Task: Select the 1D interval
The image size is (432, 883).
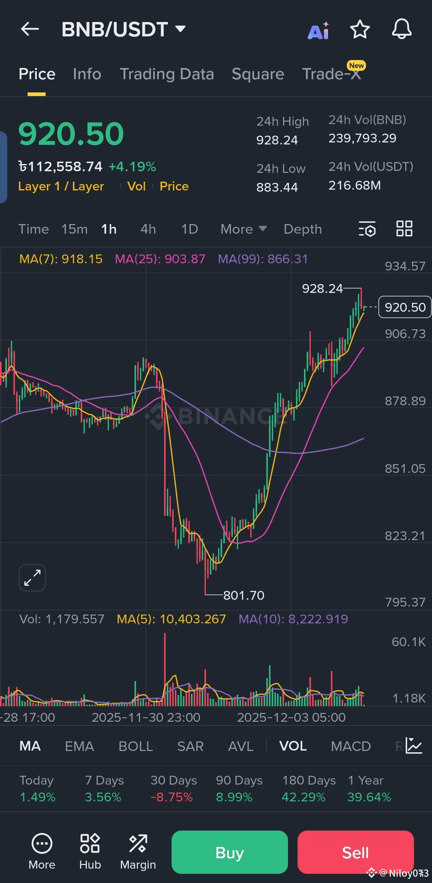Action: 190,229
